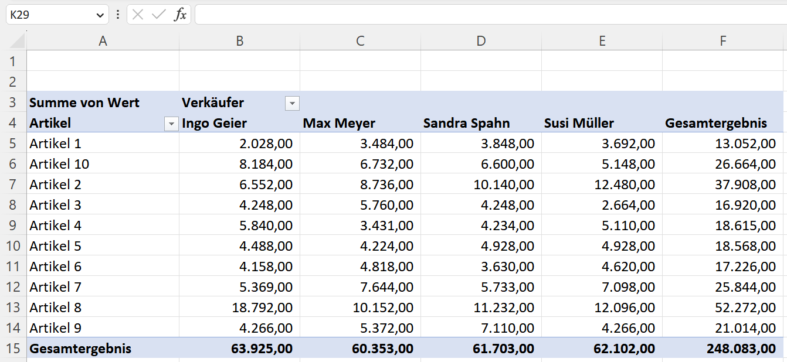Screen dimensions: 787x362
Task: Select column D header
Action: point(481,40)
